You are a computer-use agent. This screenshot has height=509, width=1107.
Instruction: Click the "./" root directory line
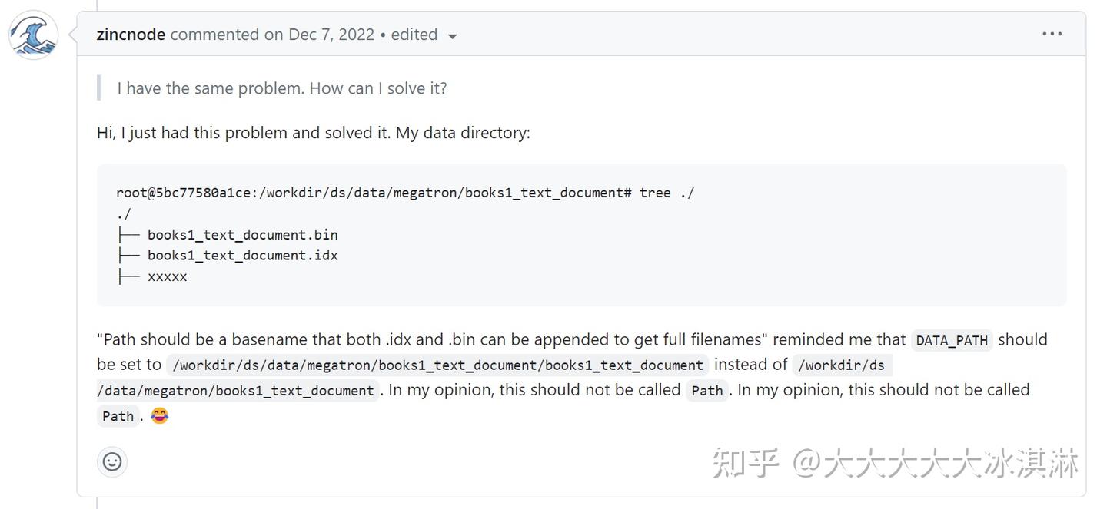click(x=124, y=214)
